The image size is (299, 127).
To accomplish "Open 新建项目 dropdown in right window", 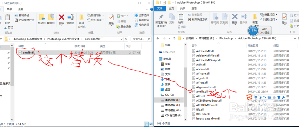I will 269,15.
